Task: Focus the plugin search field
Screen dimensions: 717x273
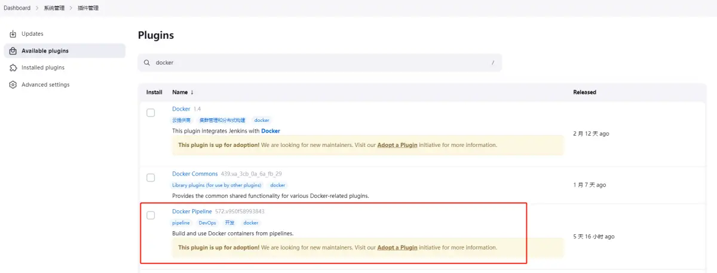Action: 320,63
